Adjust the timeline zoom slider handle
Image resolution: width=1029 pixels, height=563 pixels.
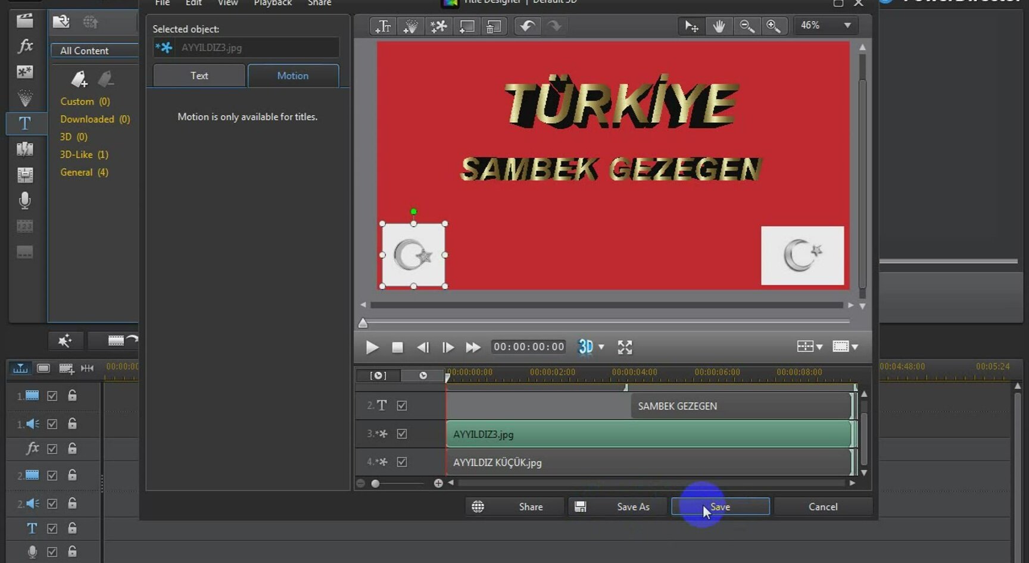[x=375, y=484]
